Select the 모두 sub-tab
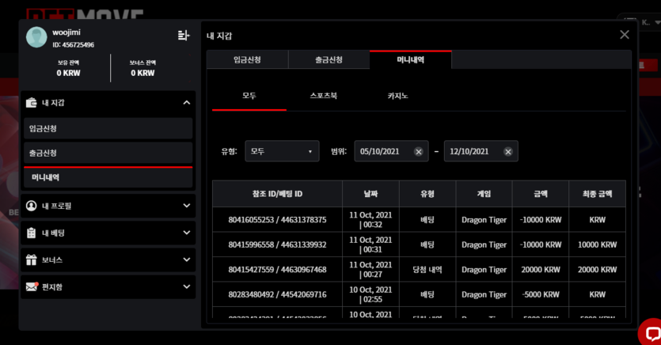 pos(249,96)
